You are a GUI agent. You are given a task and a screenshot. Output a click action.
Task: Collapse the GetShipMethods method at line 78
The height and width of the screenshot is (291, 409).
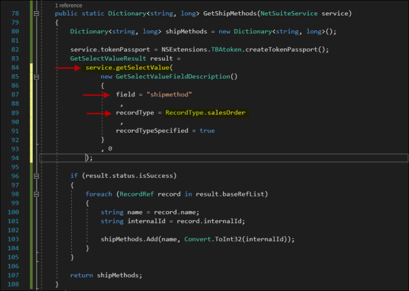coord(37,14)
